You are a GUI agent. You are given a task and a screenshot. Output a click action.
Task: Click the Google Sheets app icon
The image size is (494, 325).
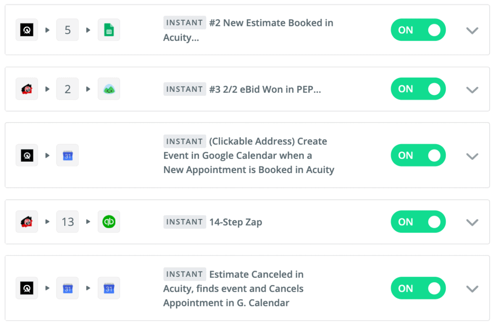109,29
